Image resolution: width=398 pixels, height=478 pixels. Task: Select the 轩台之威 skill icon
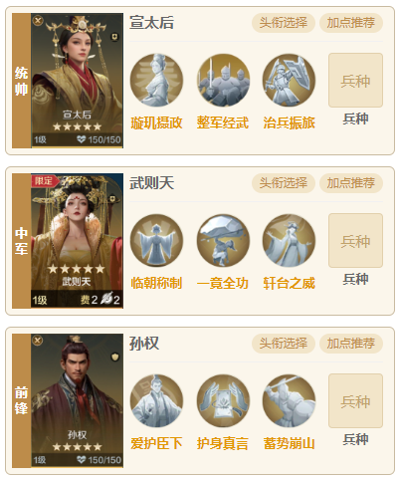(289, 241)
